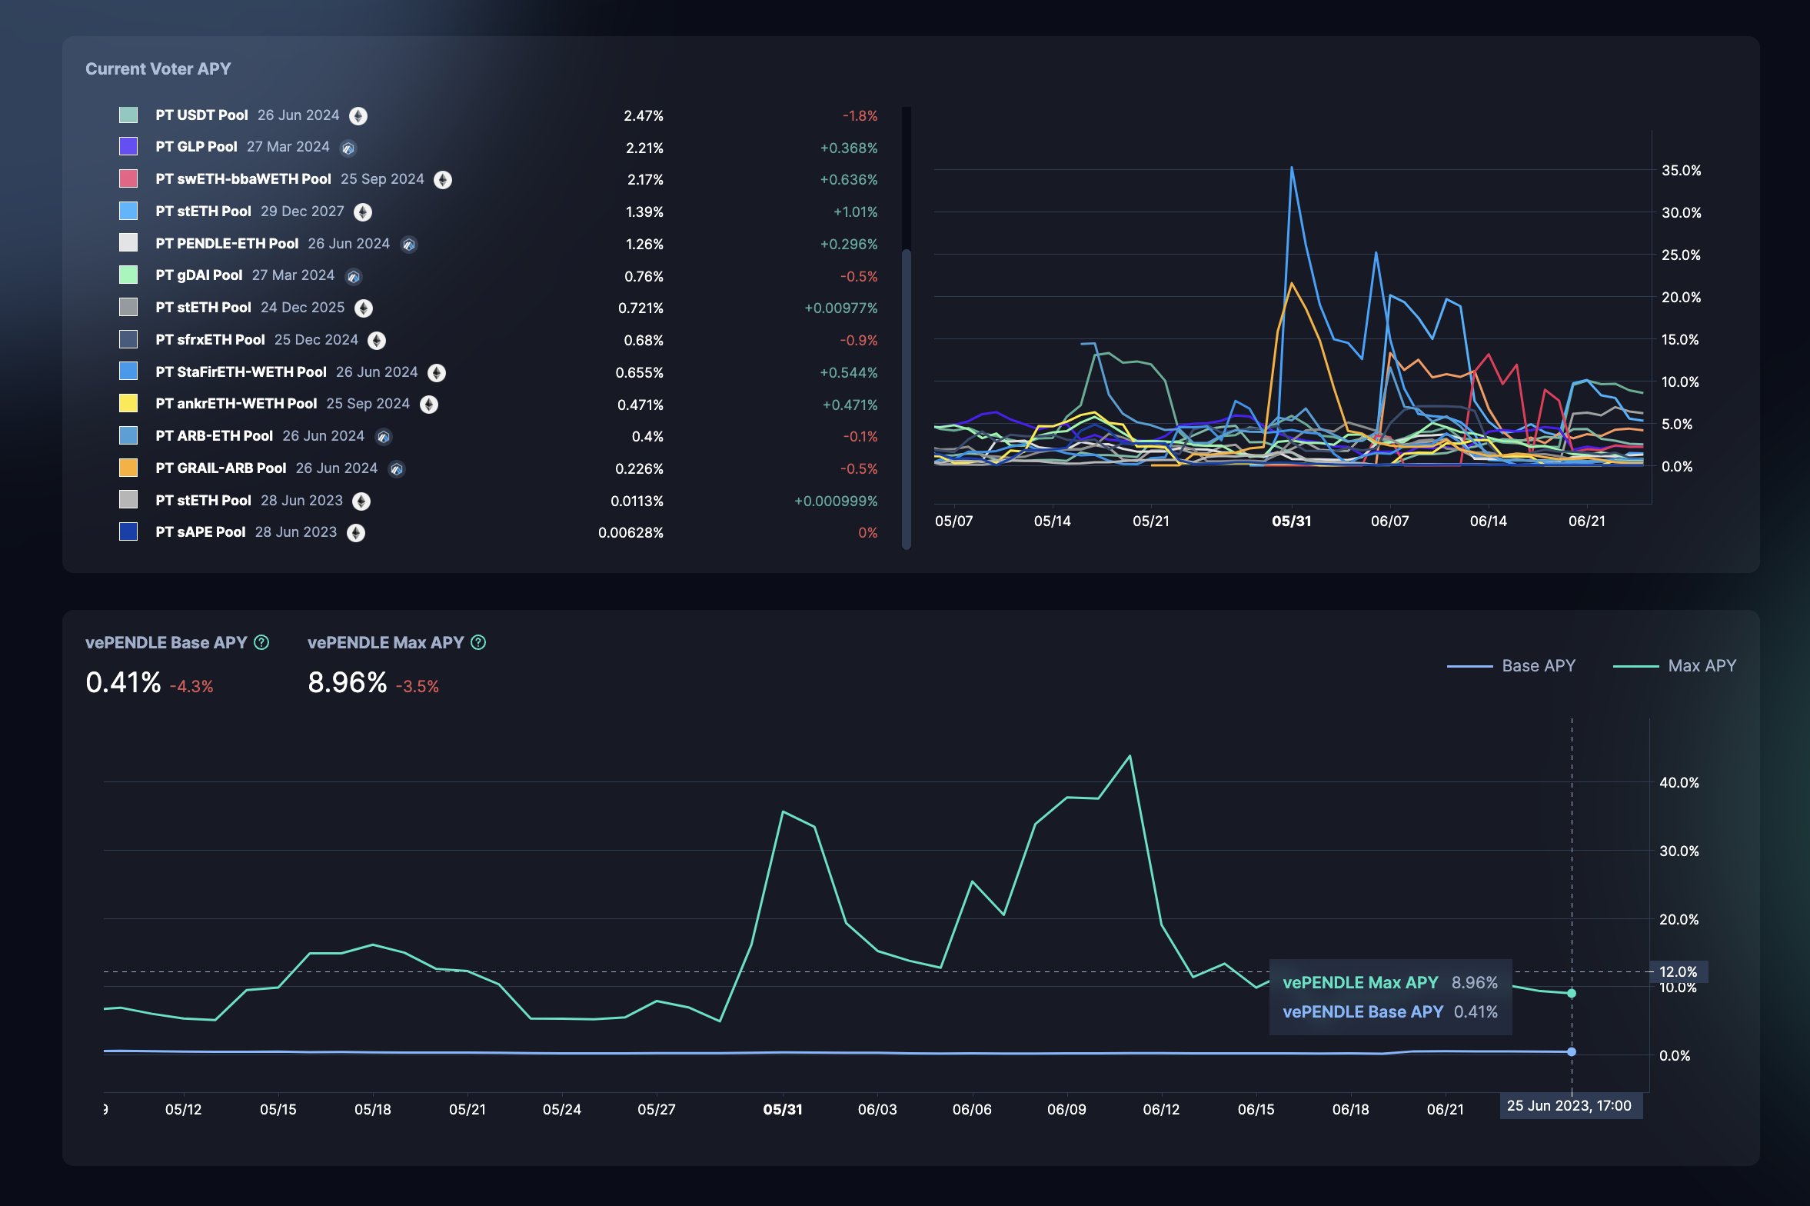Viewport: 1810px width, 1206px height.
Task: Toggle the PT USDT Pool teal color swatch
Action: click(128, 115)
